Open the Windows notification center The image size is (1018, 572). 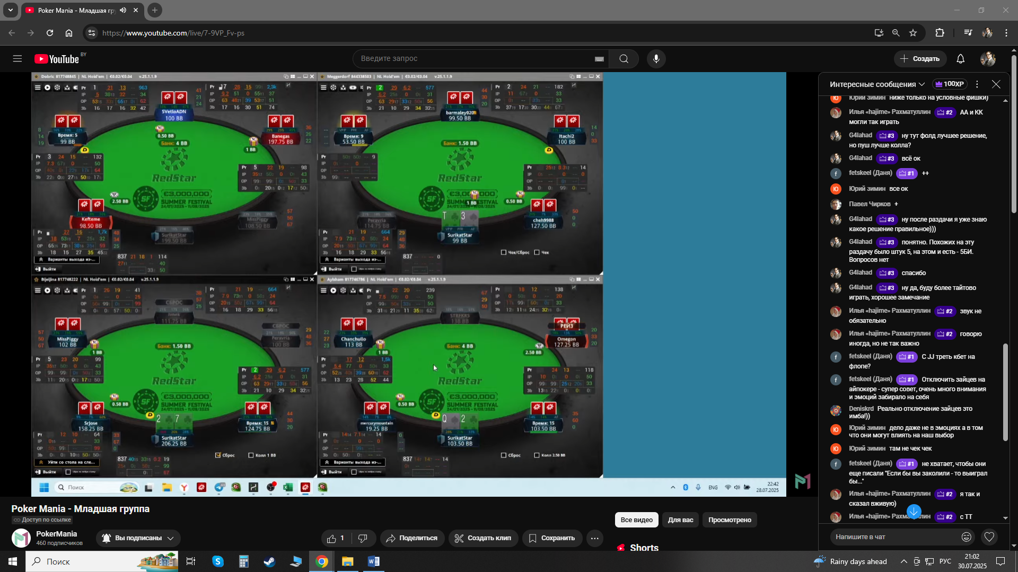pos(1001,561)
